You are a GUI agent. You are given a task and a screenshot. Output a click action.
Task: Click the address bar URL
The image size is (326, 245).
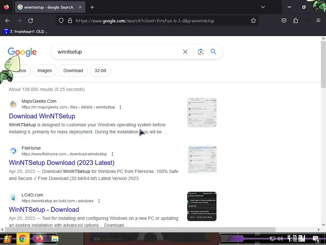coord(145,21)
